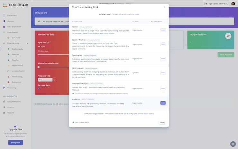Open Dashboard via its sidebar icon
This screenshot has width=238, height=149.
pos(4,15)
